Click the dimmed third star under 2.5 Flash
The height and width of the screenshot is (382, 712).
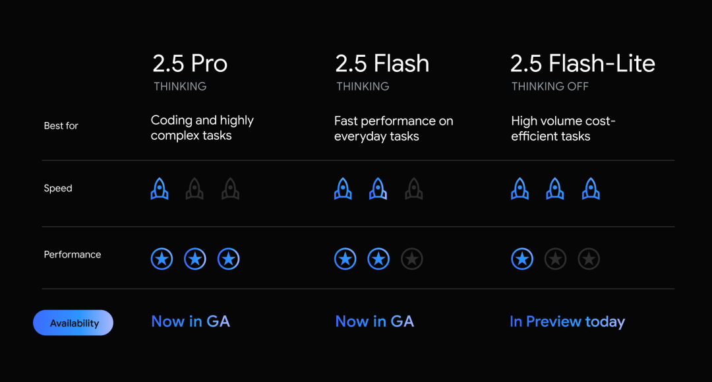(412, 259)
